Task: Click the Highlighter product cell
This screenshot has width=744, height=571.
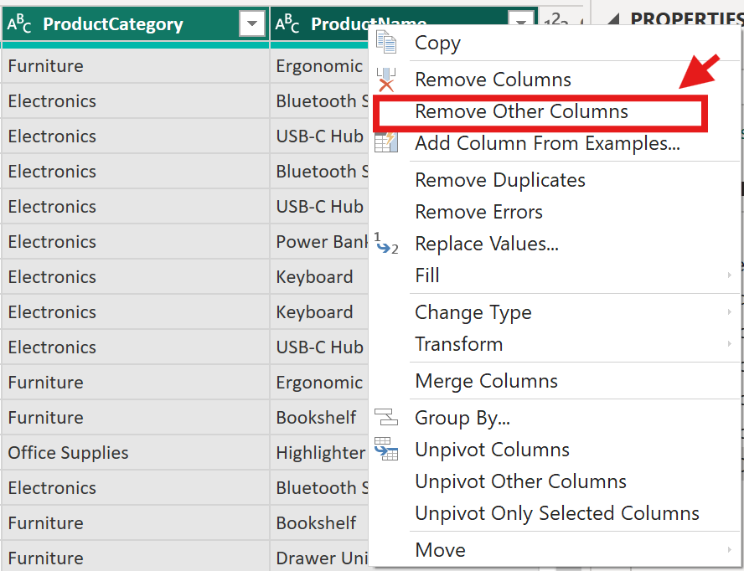Action: (x=320, y=452)
